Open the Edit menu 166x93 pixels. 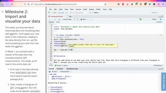pos(55,9)
